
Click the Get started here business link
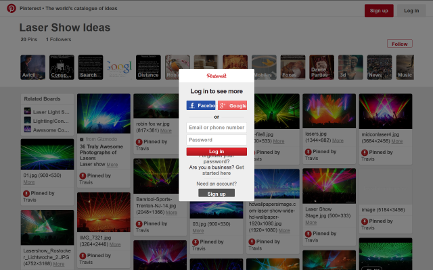(x=223, y=170)
